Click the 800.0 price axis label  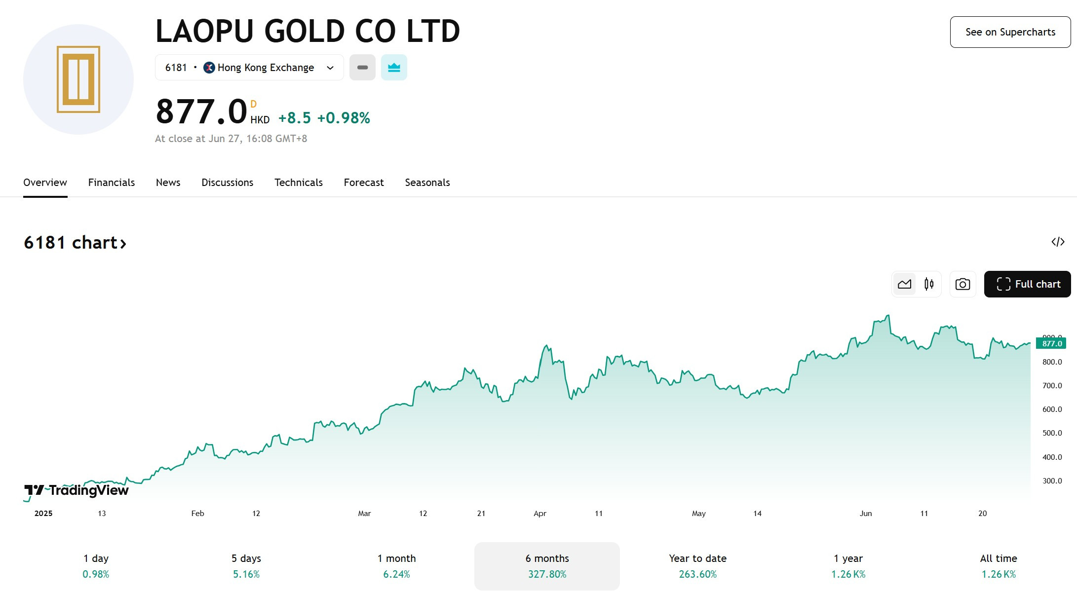point(1052,362)
